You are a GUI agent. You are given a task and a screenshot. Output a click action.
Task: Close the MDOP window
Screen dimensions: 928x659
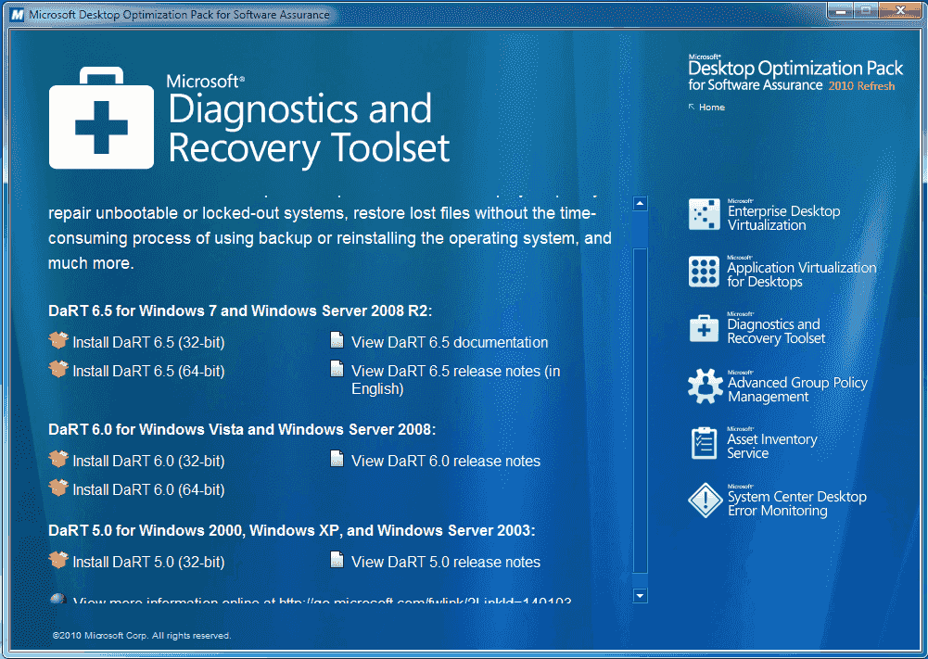tap(899, 10)
